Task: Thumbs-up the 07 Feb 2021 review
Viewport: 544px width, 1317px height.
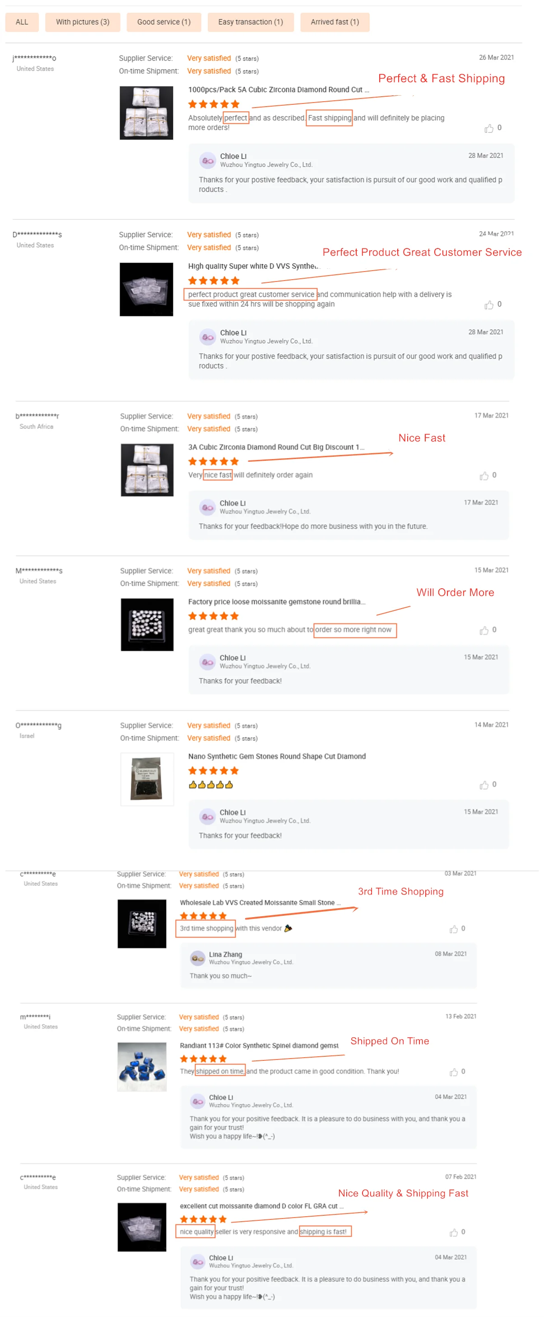Action: 453,1233
